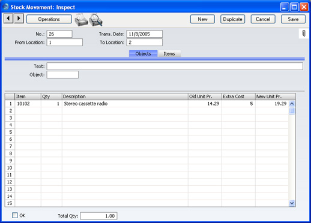311x223 pixels.
Task: Click the Trans. Date field
Action: (144, 34)
